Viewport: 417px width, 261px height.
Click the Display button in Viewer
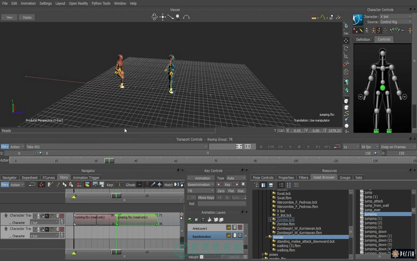pyautogui.click(x=26, y=17)
